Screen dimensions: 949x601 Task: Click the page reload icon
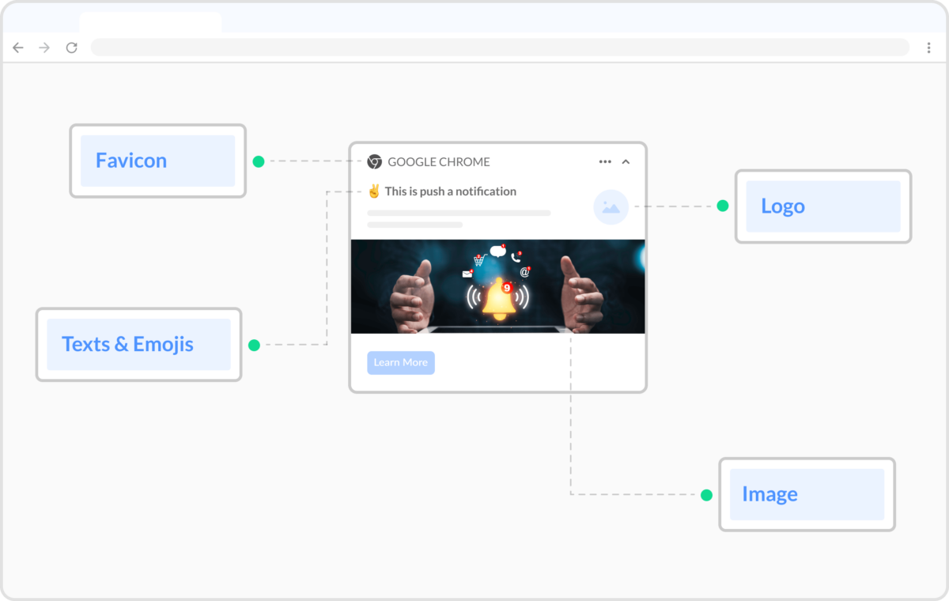[x=70, y=47]
